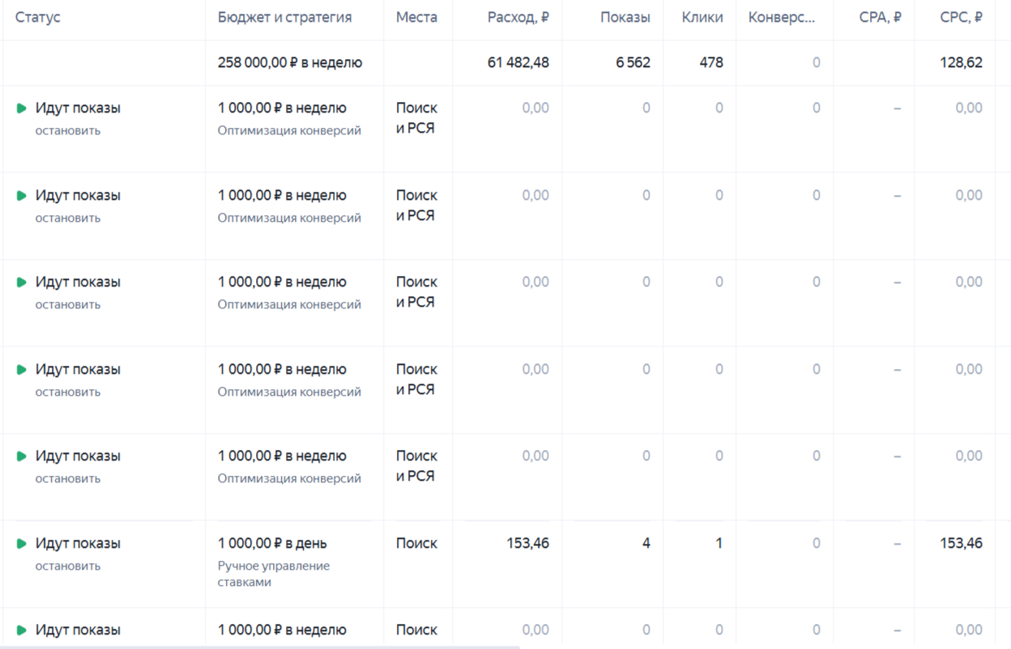This screenshot has width=1011, height=649.
Task: Click the "CPC, ₽" column header
Action: [x=962, y=18]
